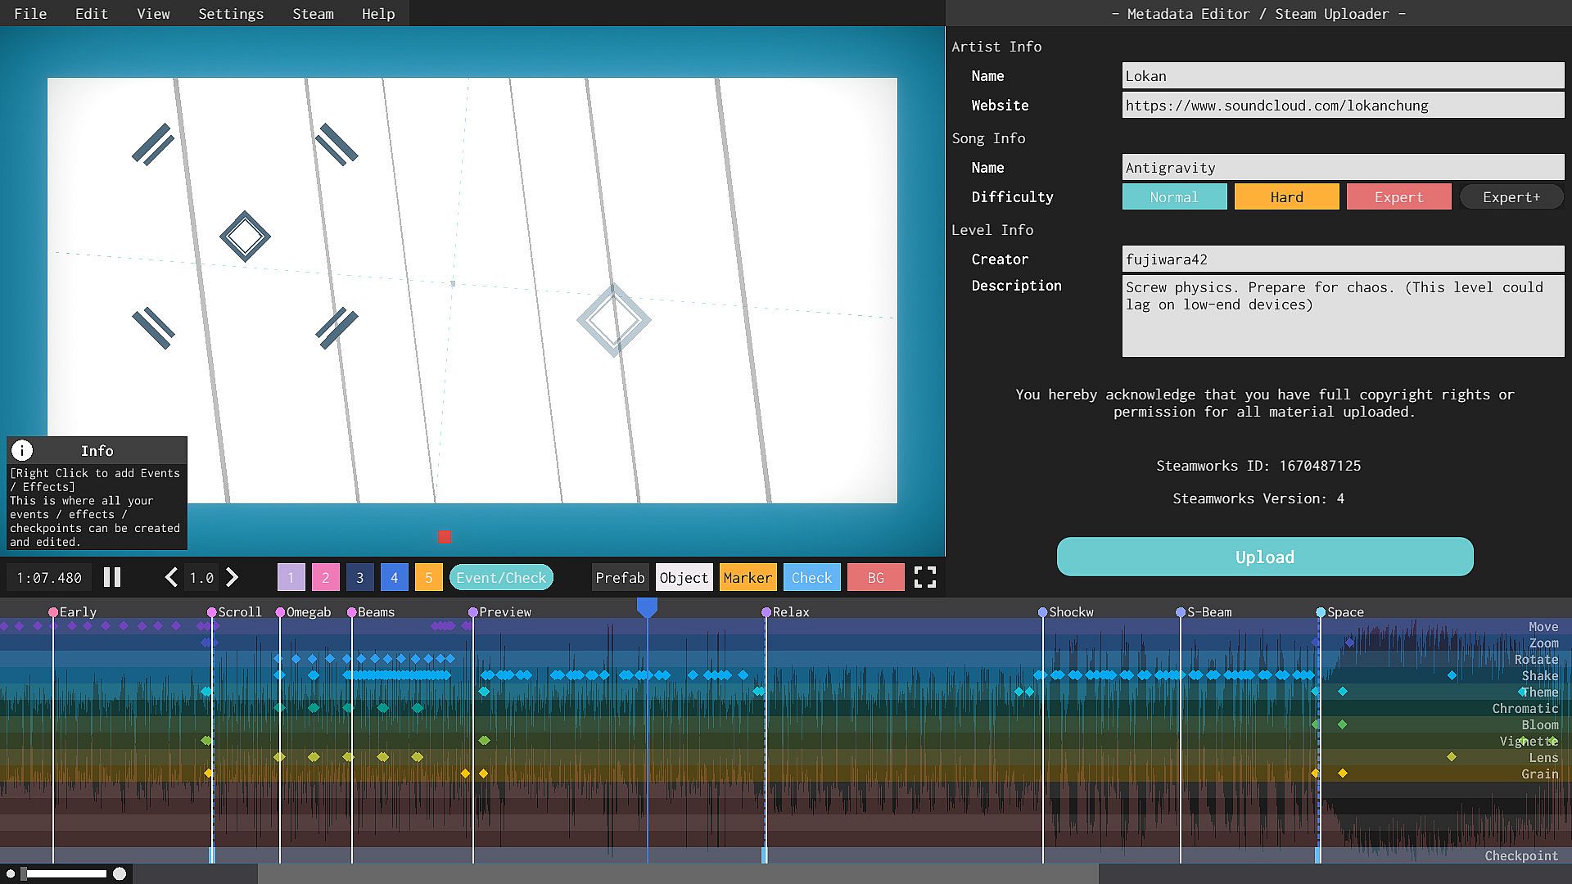The height and width of the screenshot is (884, 1572).
Task: Select layer 3 button
Action: pos(359,578)
